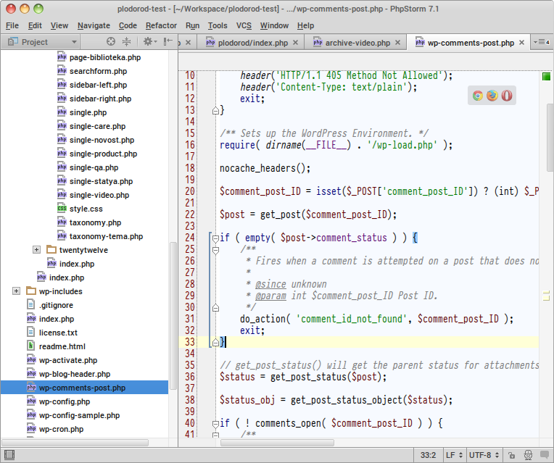Expand the wp-includes folder
The image size is (554, 463).
coord(16,291)
